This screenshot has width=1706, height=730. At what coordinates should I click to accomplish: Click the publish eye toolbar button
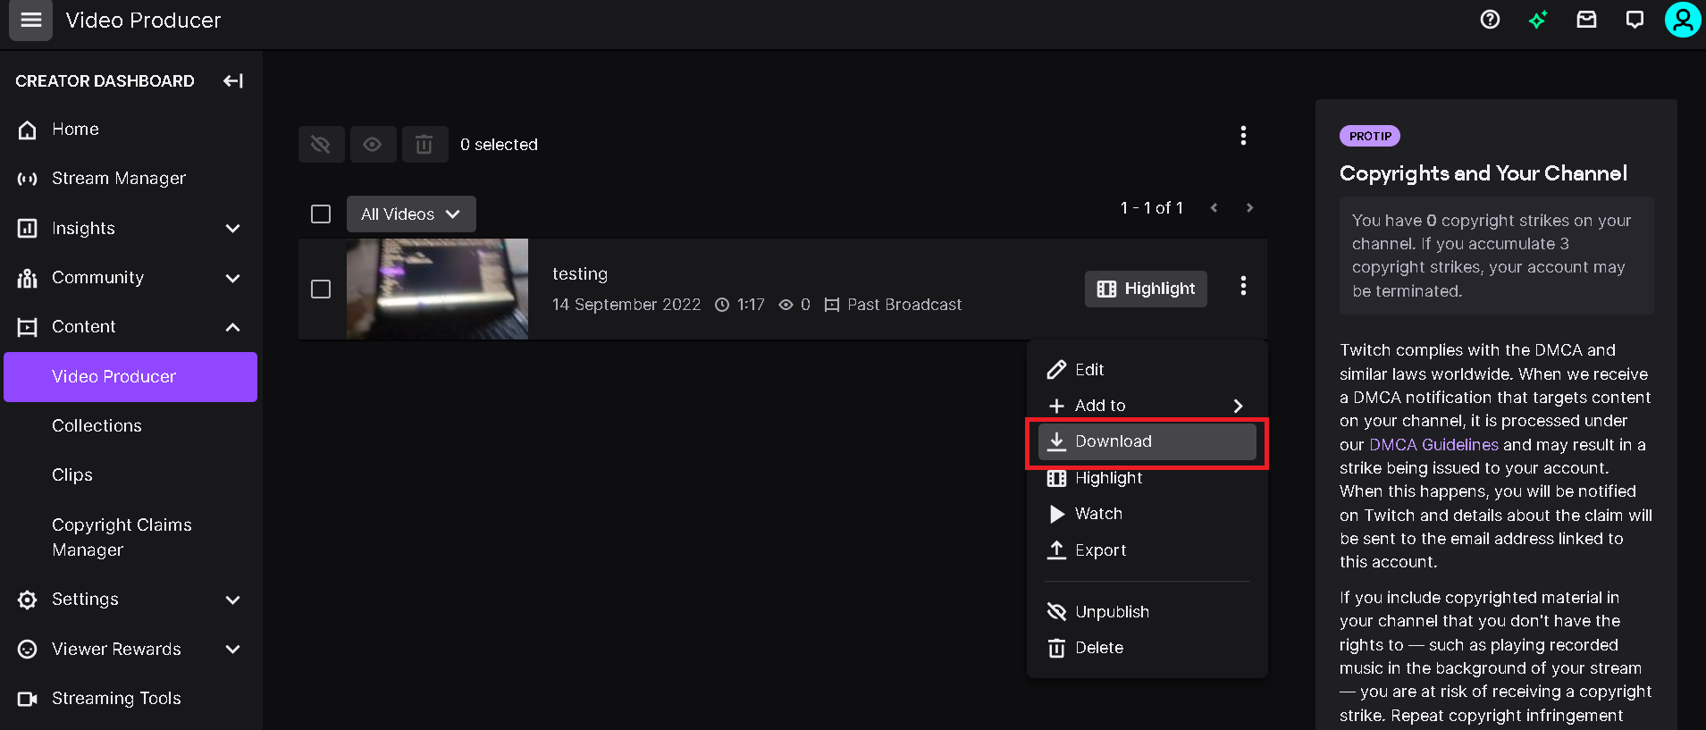tap(373, 145)
